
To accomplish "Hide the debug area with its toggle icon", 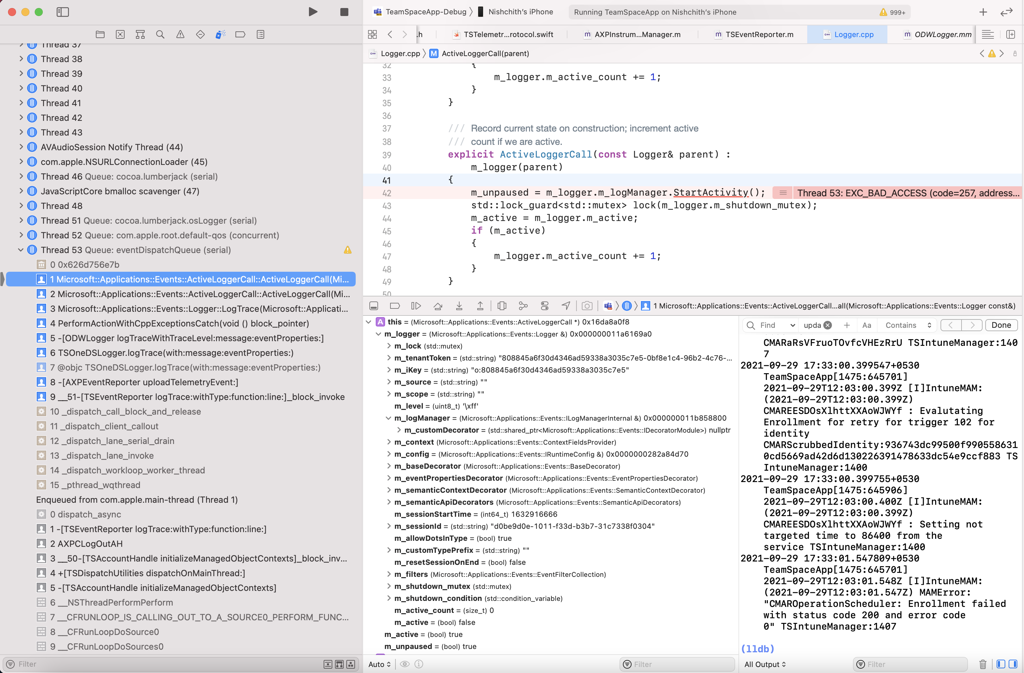I will pos(374,306).
